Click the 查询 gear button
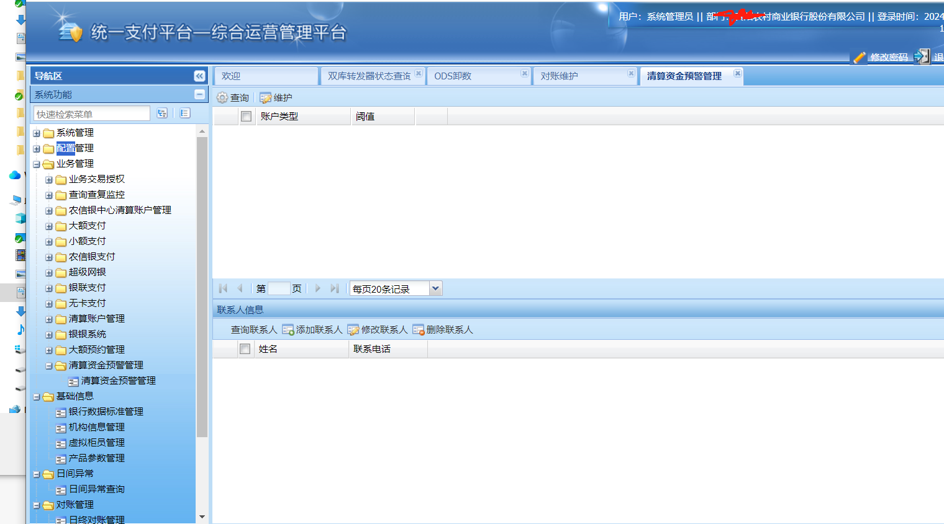 (233, 97)
